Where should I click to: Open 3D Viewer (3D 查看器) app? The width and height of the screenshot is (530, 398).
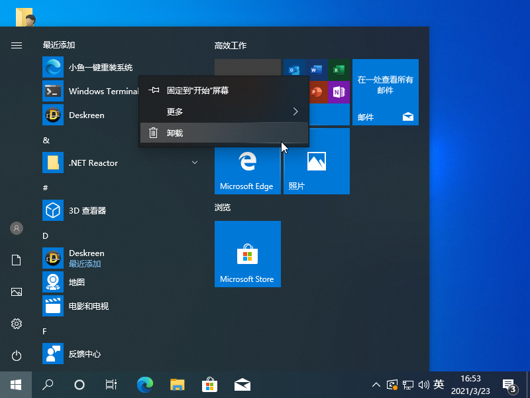point(87,210)
